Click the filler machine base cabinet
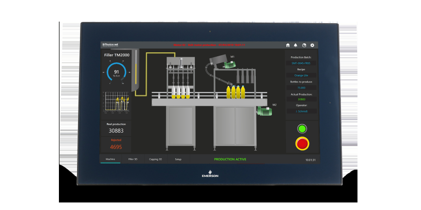The height and width of the screenshot is (210, 421). [181, 126]
